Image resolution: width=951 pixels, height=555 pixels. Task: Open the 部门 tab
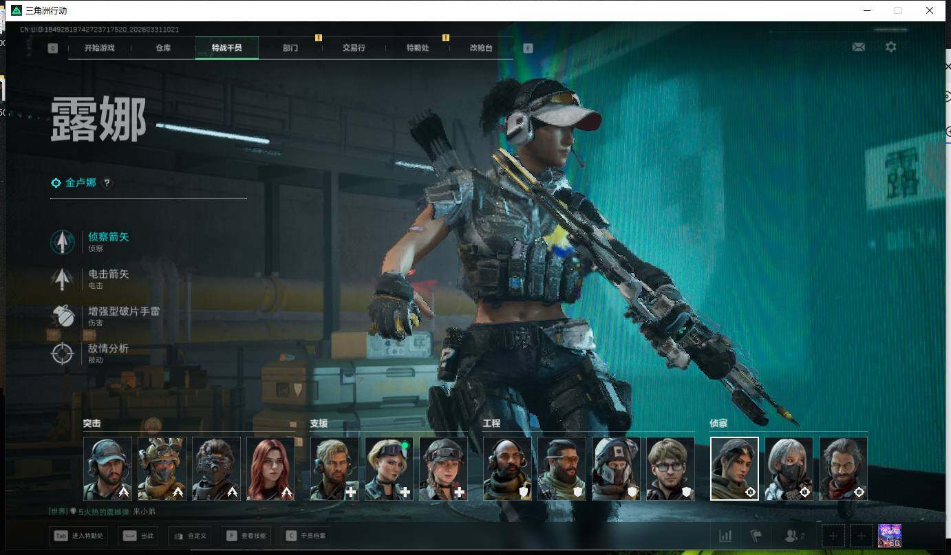(290, 48)
